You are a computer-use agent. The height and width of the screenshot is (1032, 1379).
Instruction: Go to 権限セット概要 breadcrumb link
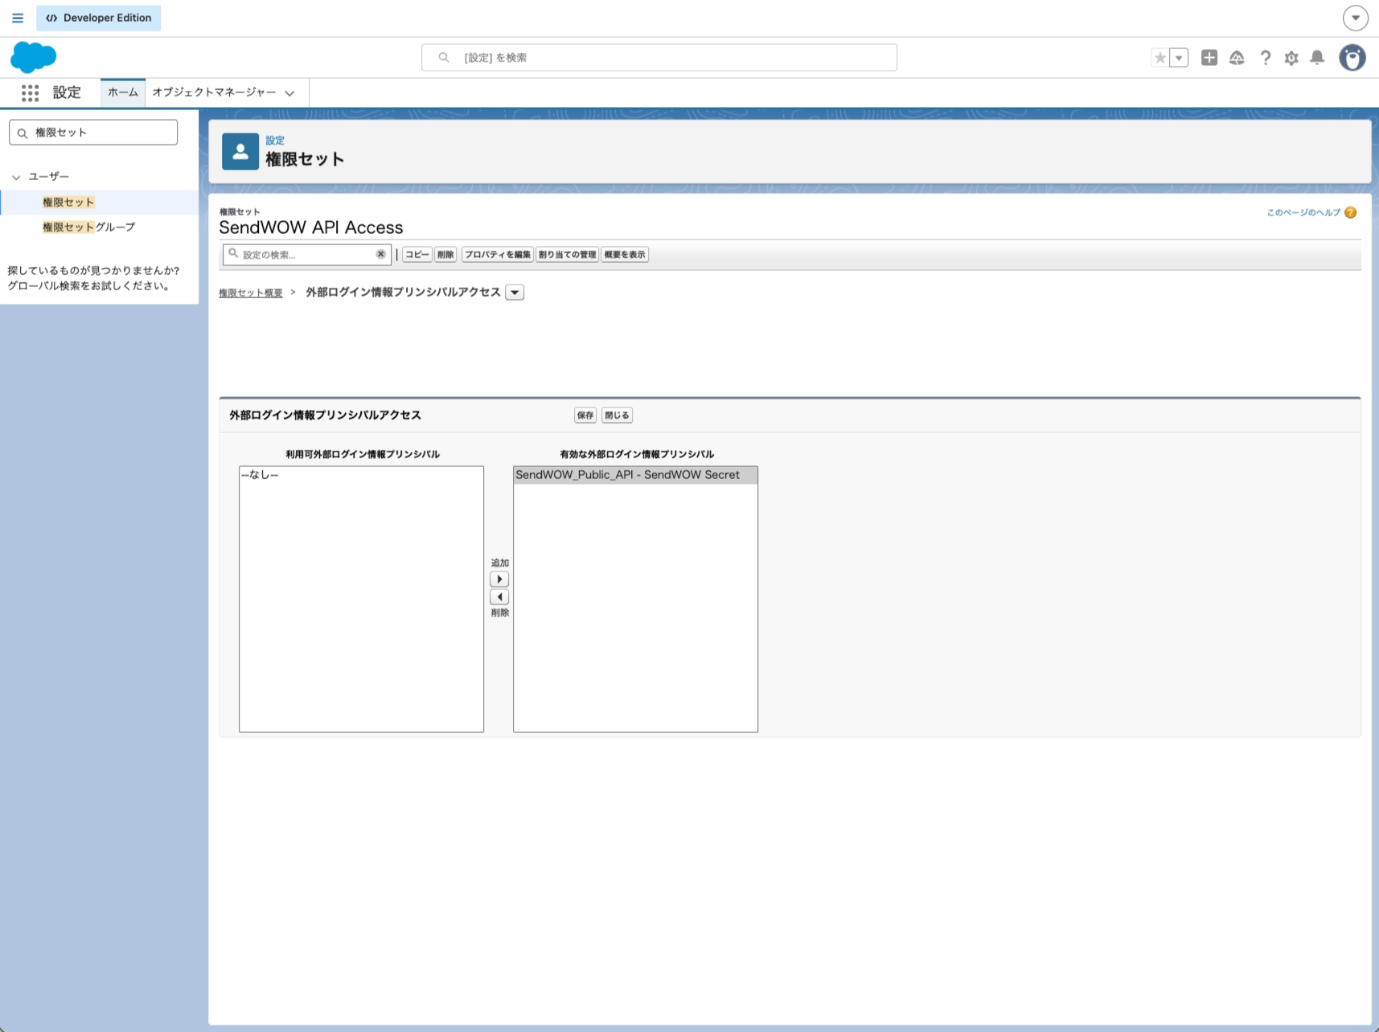pos(251,293)
